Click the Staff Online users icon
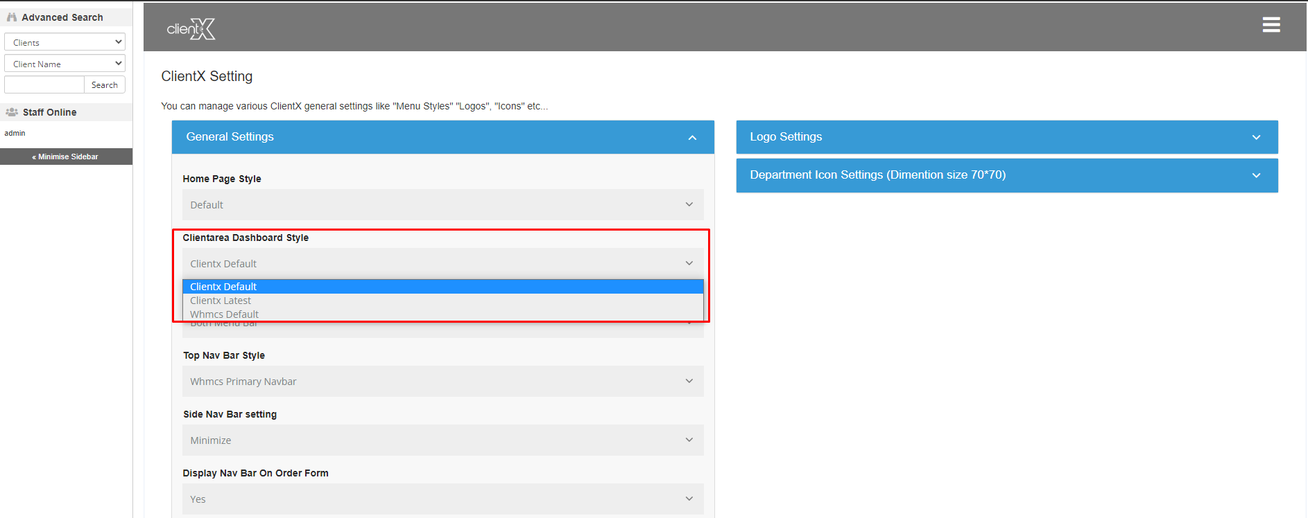The height and width of the screenshot is (518, 1308). (12, 112)
